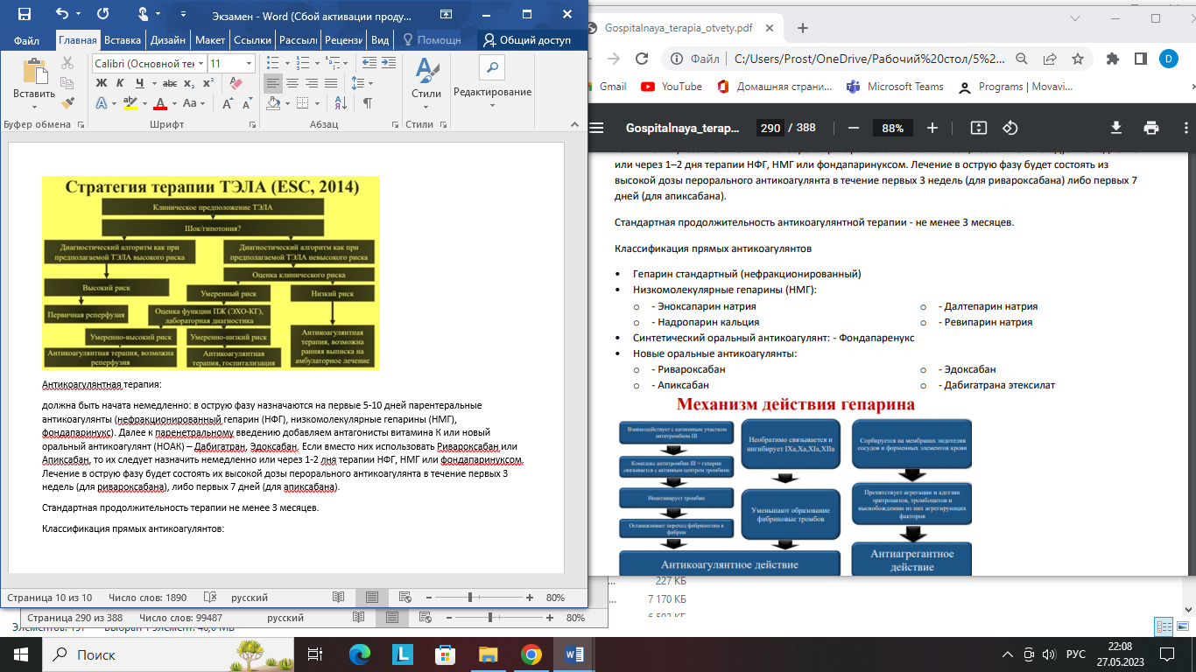The image size is (1196, 672).
Task: Switch to the Вставка tab
Action: point(122,40)
